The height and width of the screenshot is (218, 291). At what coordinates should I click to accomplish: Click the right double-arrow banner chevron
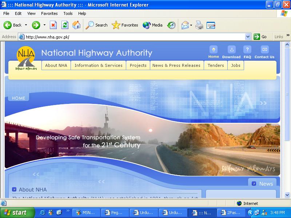click(x=263, y=103)
